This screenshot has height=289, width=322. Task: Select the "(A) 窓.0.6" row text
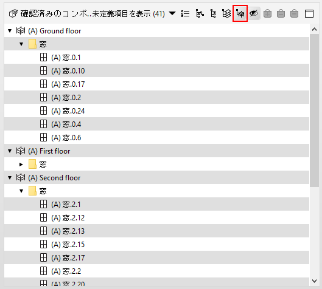[x=66, y=138]
